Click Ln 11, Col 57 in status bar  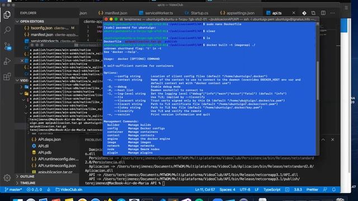pyautogui.click(x=205, y=190)
